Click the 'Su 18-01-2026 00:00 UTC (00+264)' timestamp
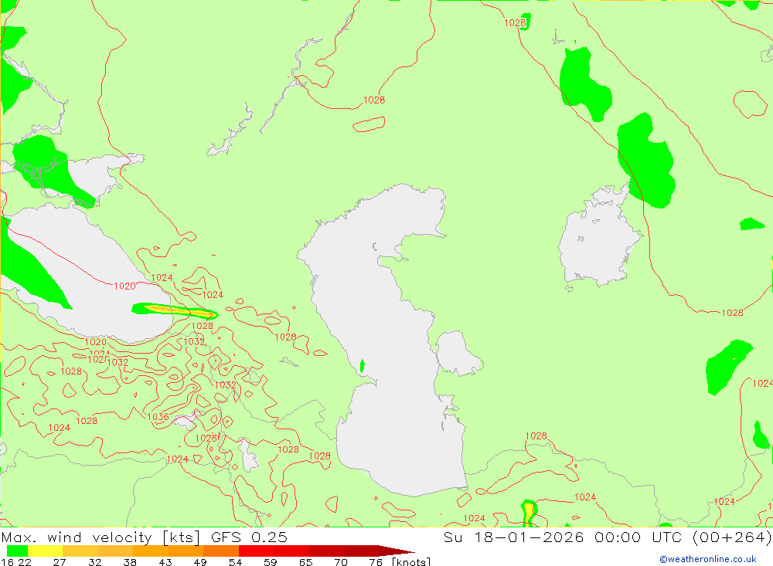 pos(608,537)
